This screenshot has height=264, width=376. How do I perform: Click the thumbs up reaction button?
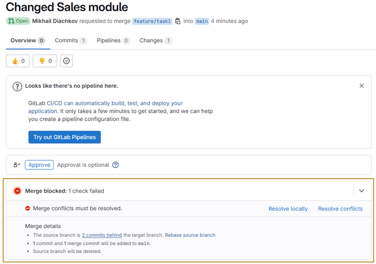point(18,61)
